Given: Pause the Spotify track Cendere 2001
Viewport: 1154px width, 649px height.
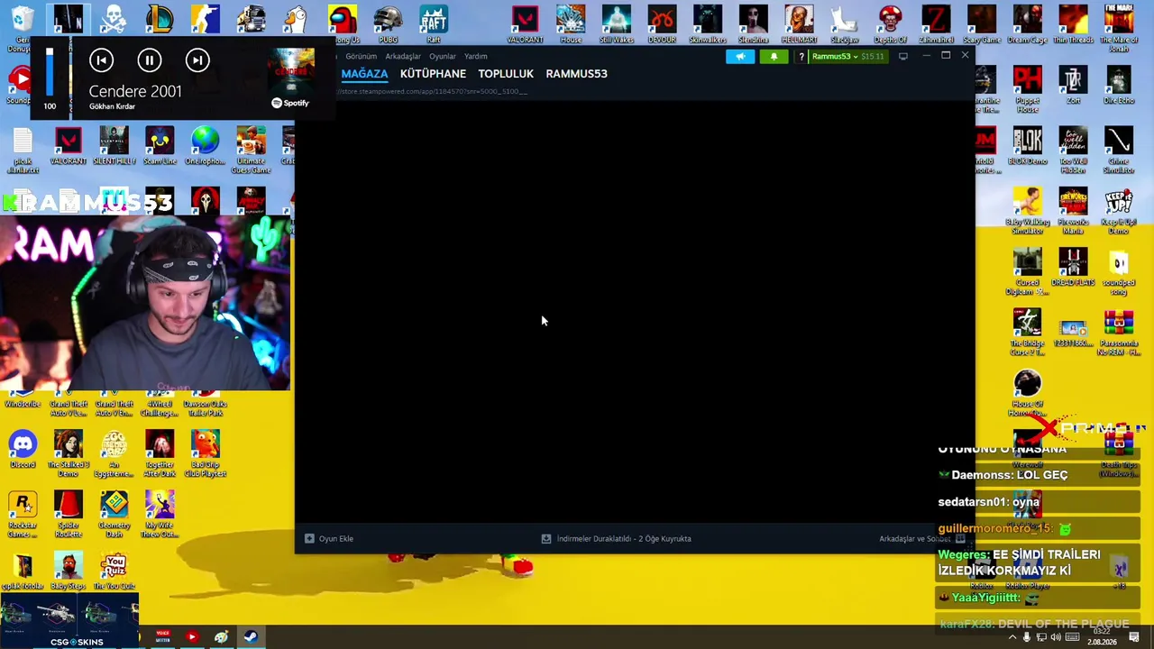Looking at the screenshot, I should (149, 60).
